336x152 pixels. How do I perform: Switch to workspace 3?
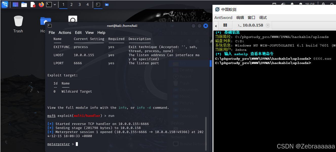[80, 5]
